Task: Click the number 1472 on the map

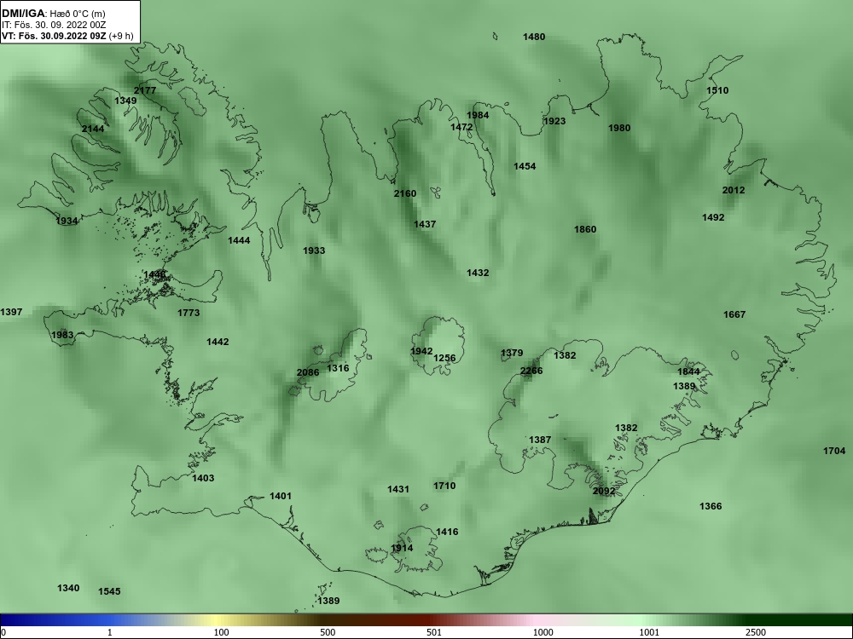Action: click(461, 127)
